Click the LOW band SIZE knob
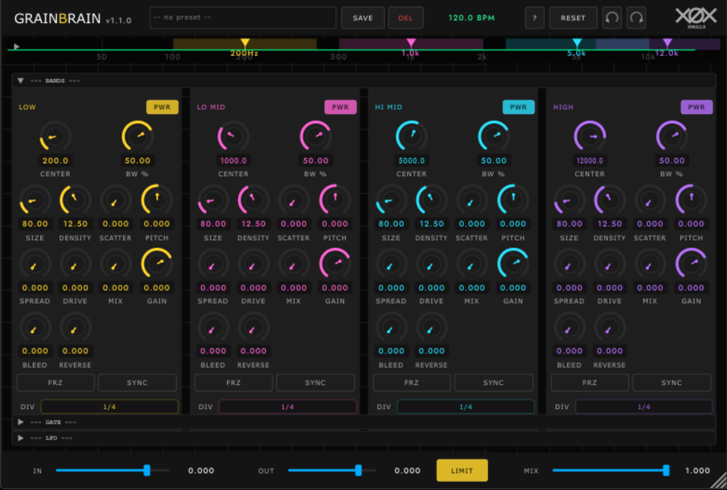727x490 pixels. [35, 200]
